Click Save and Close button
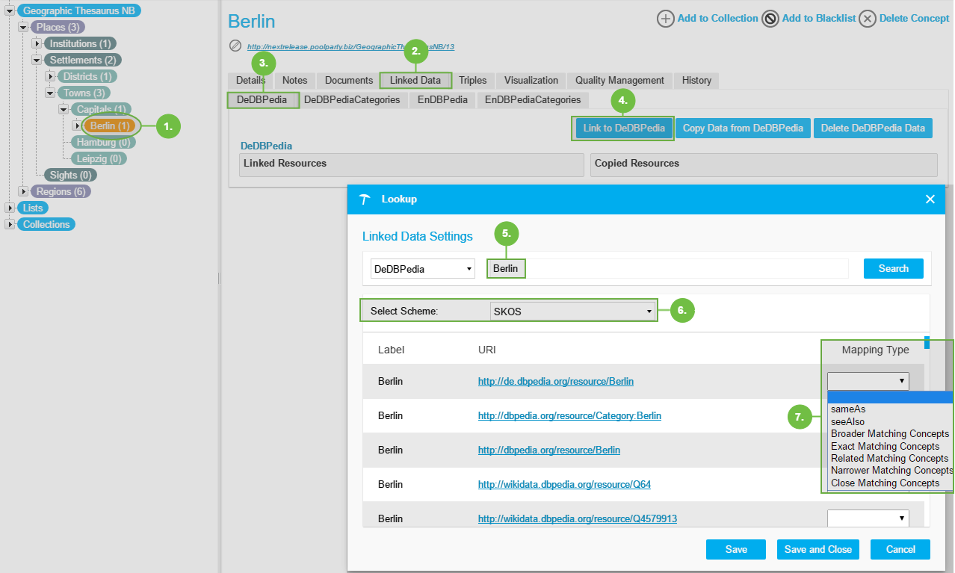This screenshot has width=955, height=573. pyautogui.click(x=818, y=550)
